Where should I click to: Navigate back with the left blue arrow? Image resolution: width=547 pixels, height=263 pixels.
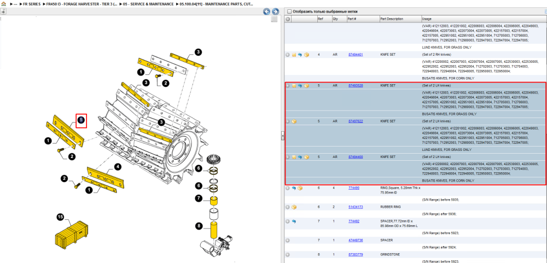[x=267, y=11]
